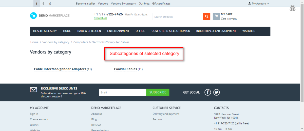304x131 pixels.
Task: Open the Watches category menu
Action: click(x=249, y=31)
